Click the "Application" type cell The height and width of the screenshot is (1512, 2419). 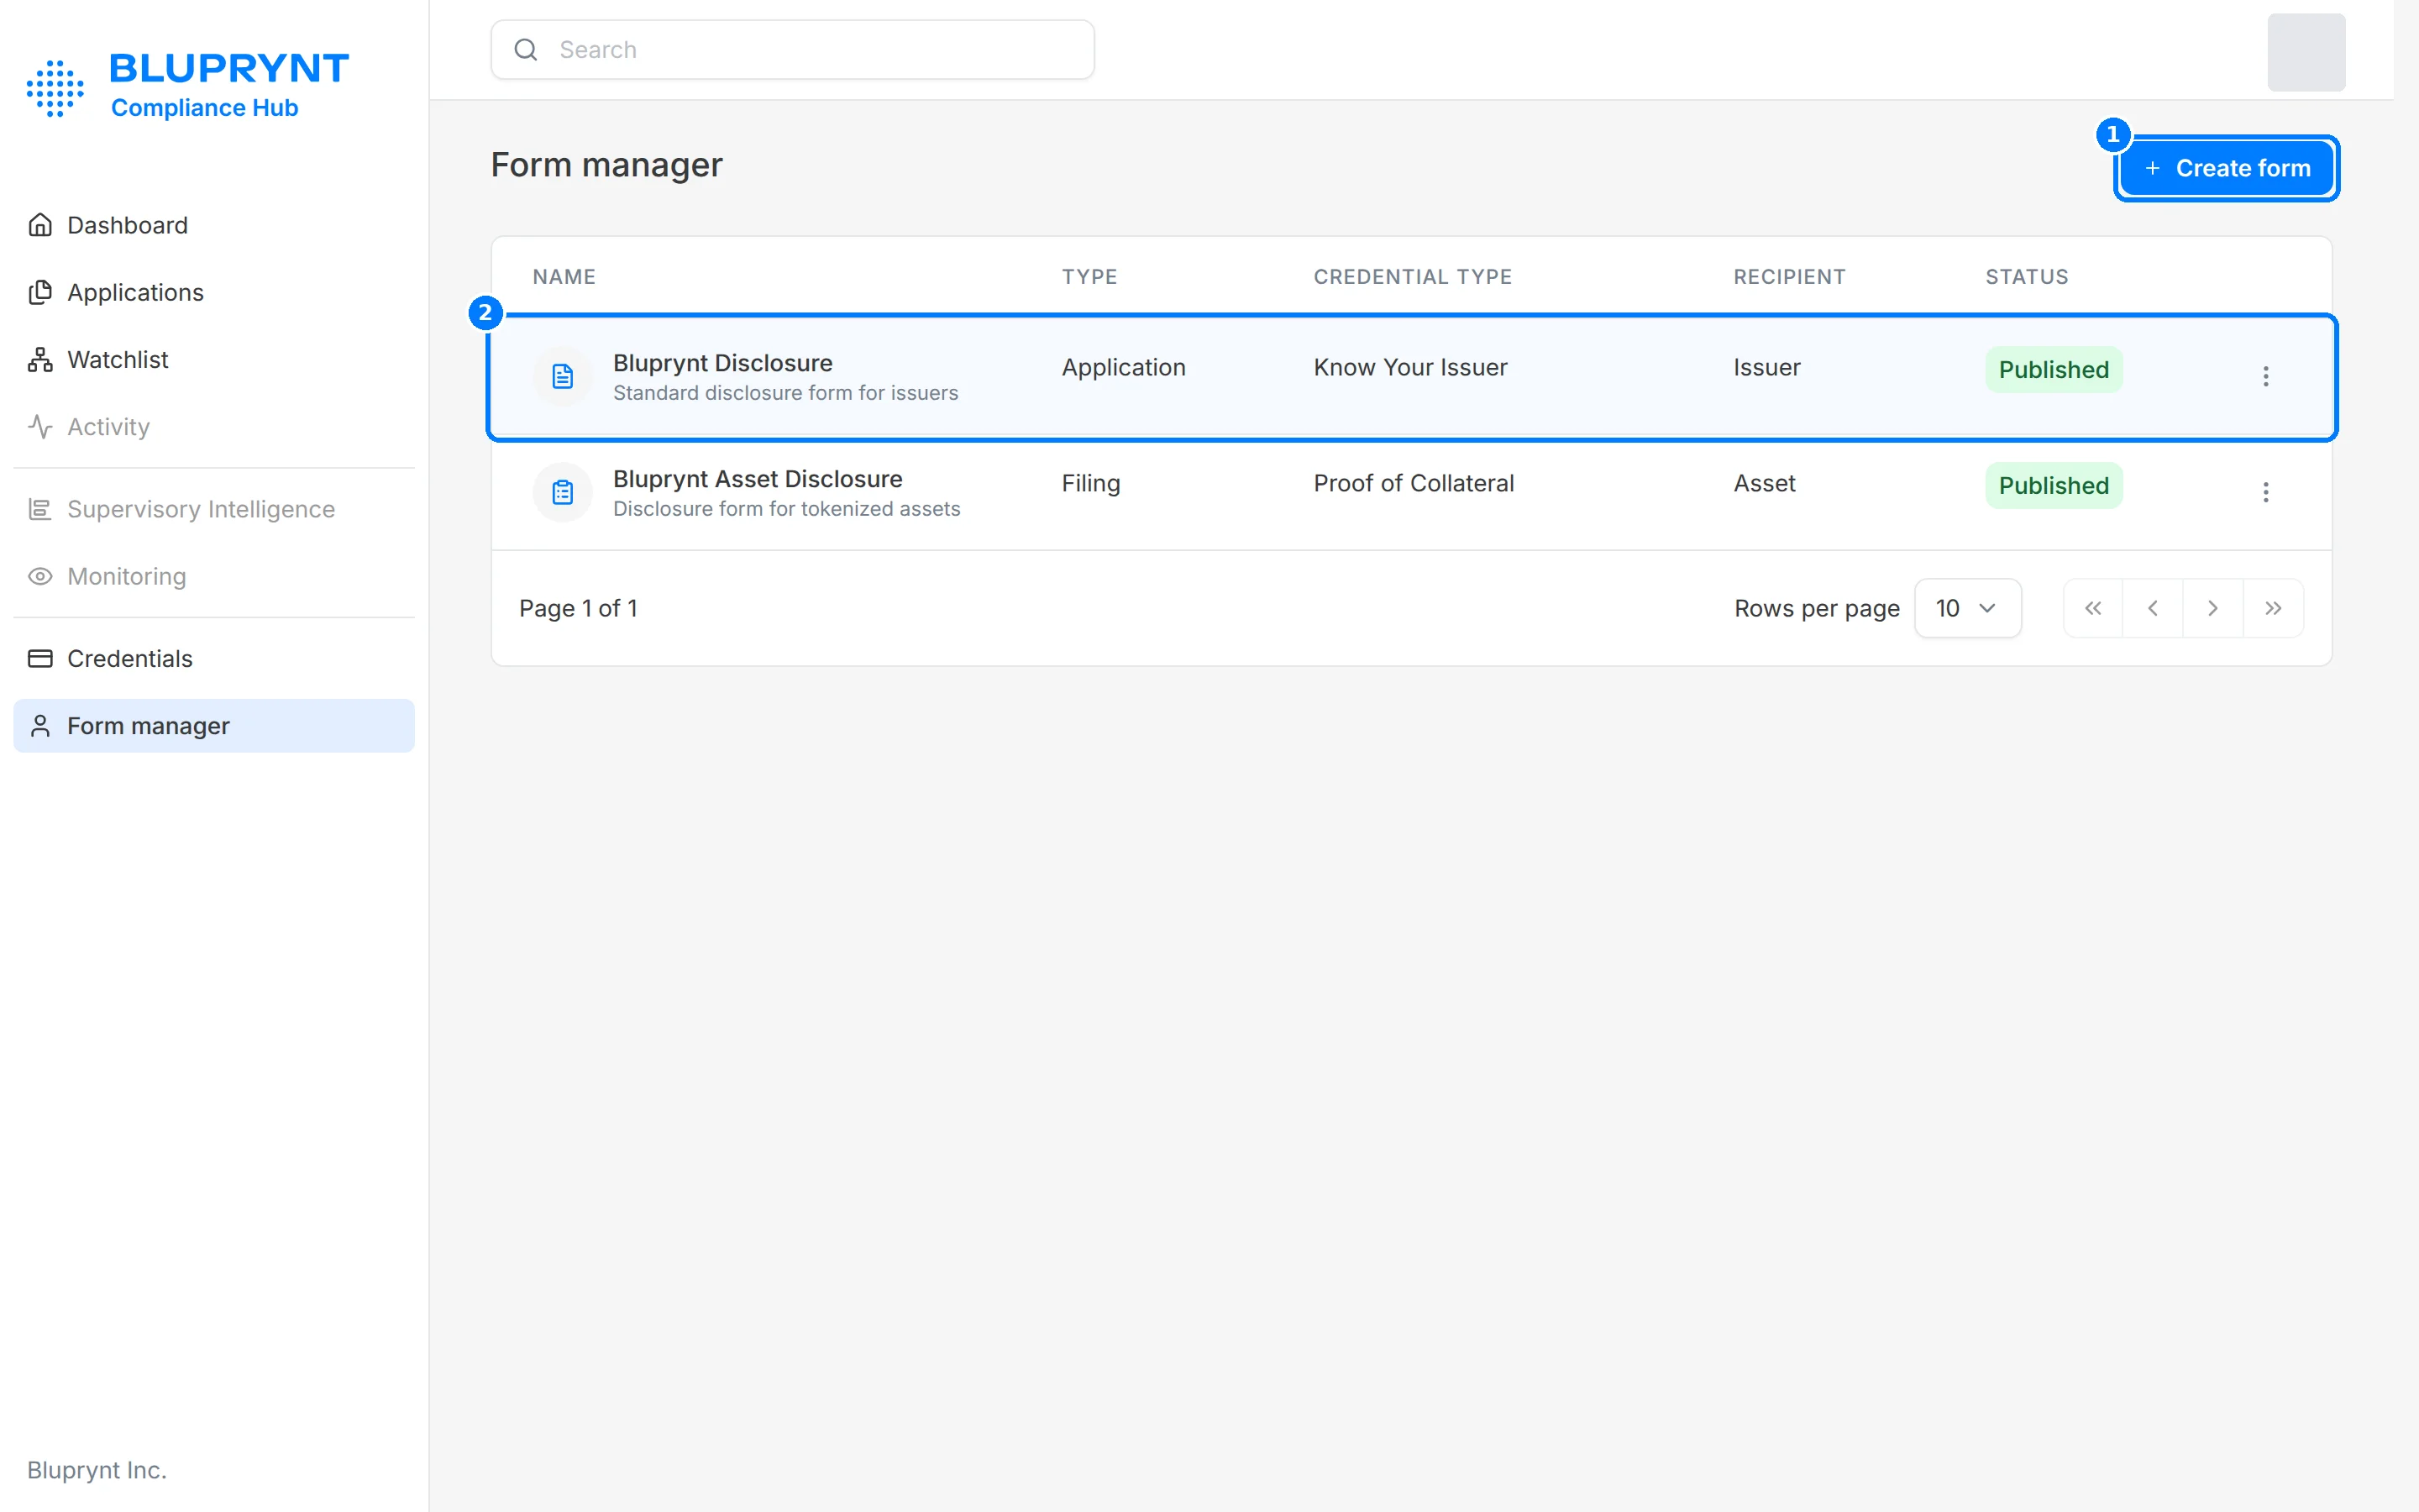[x=1124, y=367]
